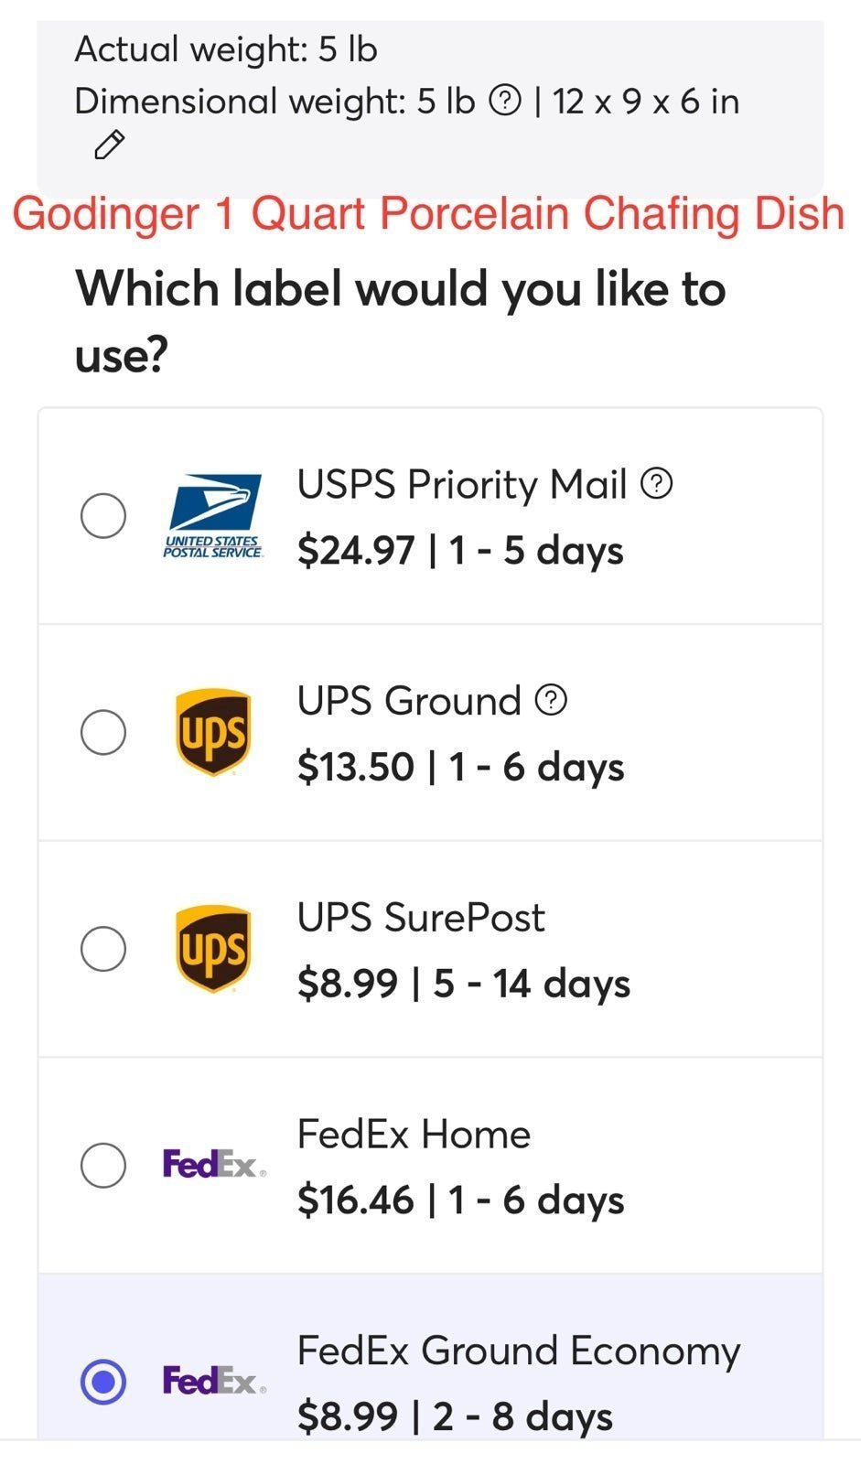Viewport: 861px width, 1464px height.
Task: Select FedEx Home radio button
Action: click(x=103, y=1165)
